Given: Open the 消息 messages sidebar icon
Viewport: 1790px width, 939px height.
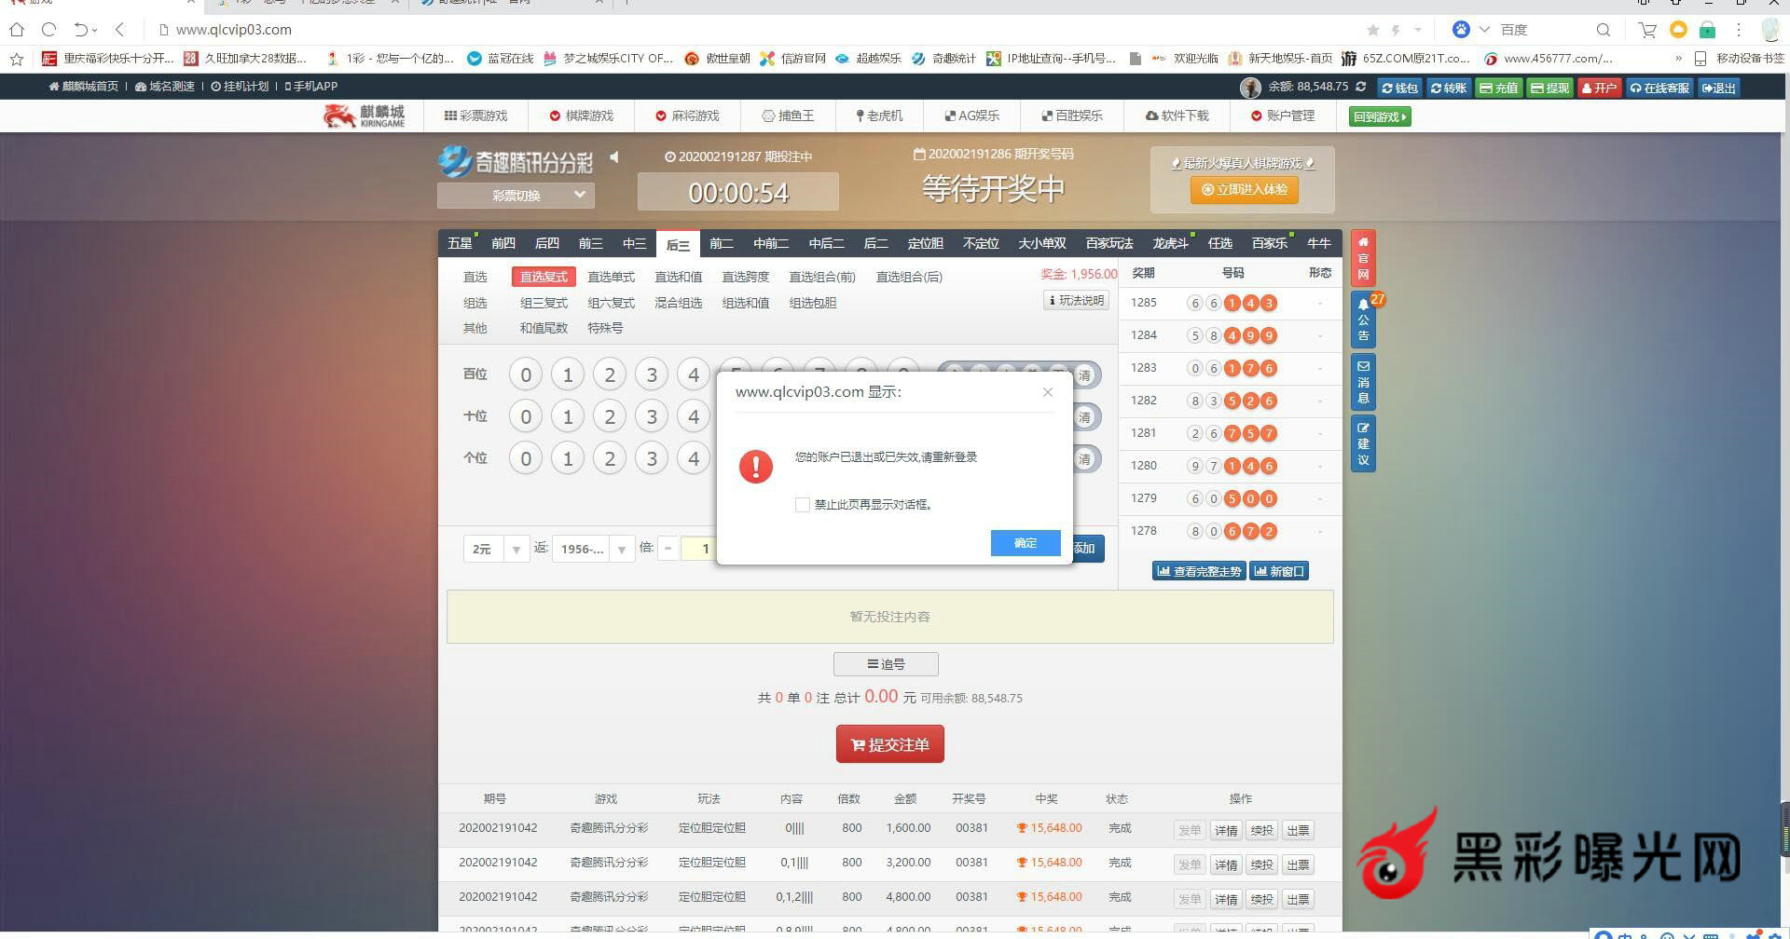Looking at the screenshot, I should click(1363, 382).
